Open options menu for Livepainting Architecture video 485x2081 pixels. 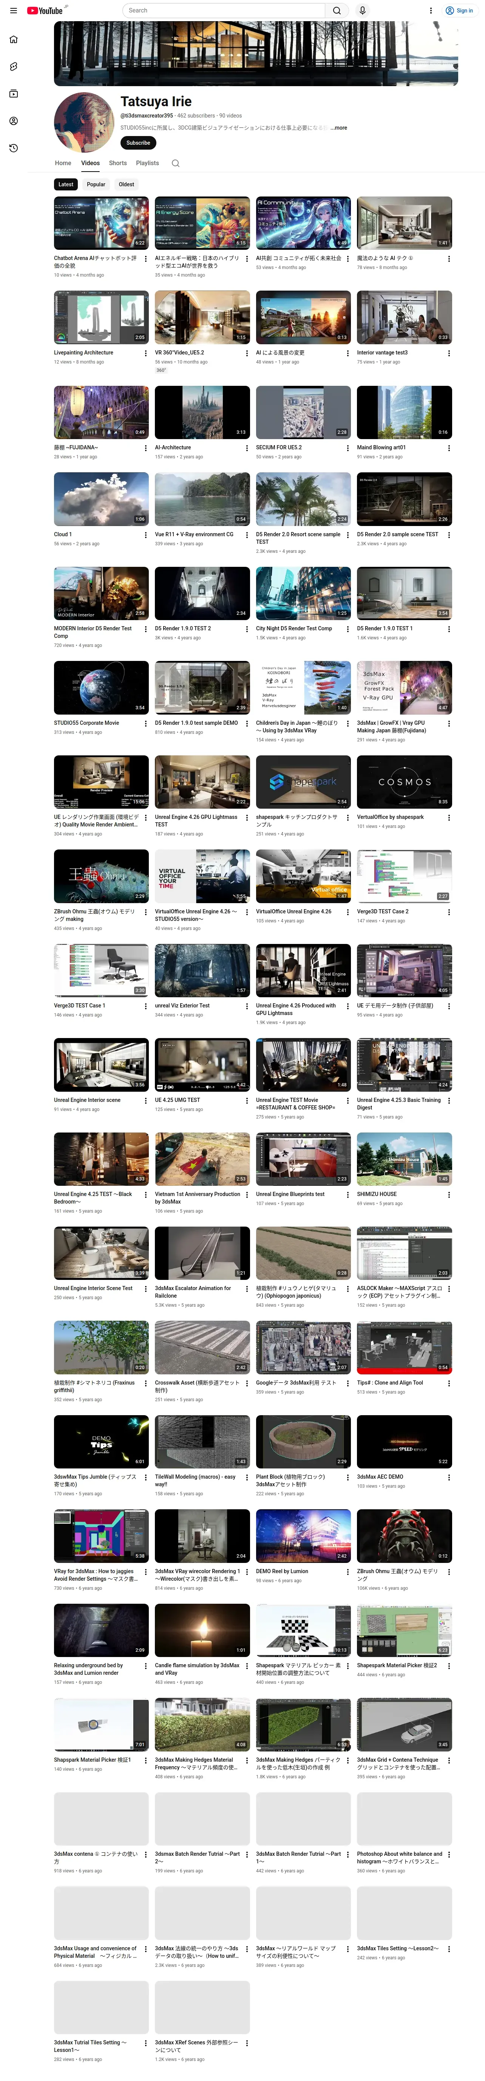(145, 353)
